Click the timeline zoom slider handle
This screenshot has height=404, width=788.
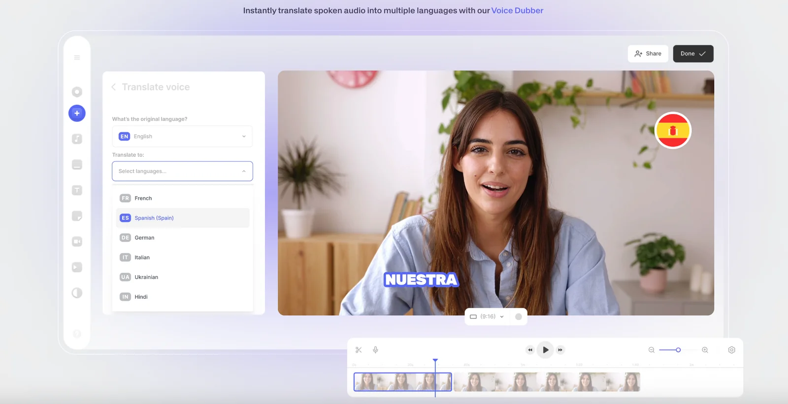coord(678,350)
